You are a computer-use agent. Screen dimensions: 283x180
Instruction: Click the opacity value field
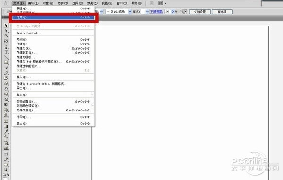click(x=167, y=12)
